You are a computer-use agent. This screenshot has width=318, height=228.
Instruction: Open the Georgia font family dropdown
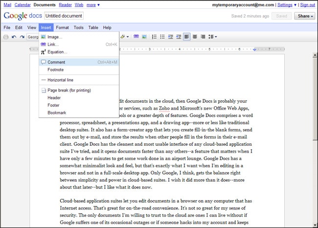click(x=33, y=37)
